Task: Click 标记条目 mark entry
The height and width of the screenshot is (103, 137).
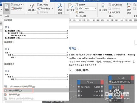Action: coord(129,9)
